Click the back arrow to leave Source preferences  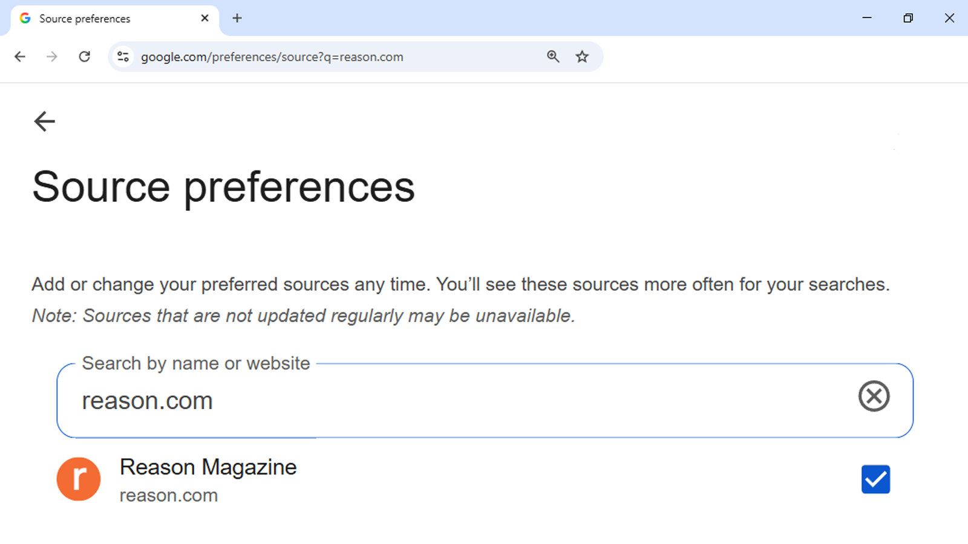[x=44, y=121]
